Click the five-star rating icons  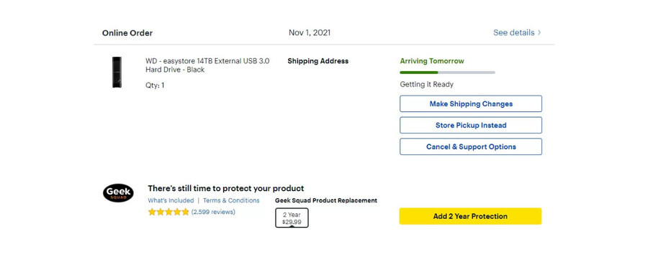point(168,212)
